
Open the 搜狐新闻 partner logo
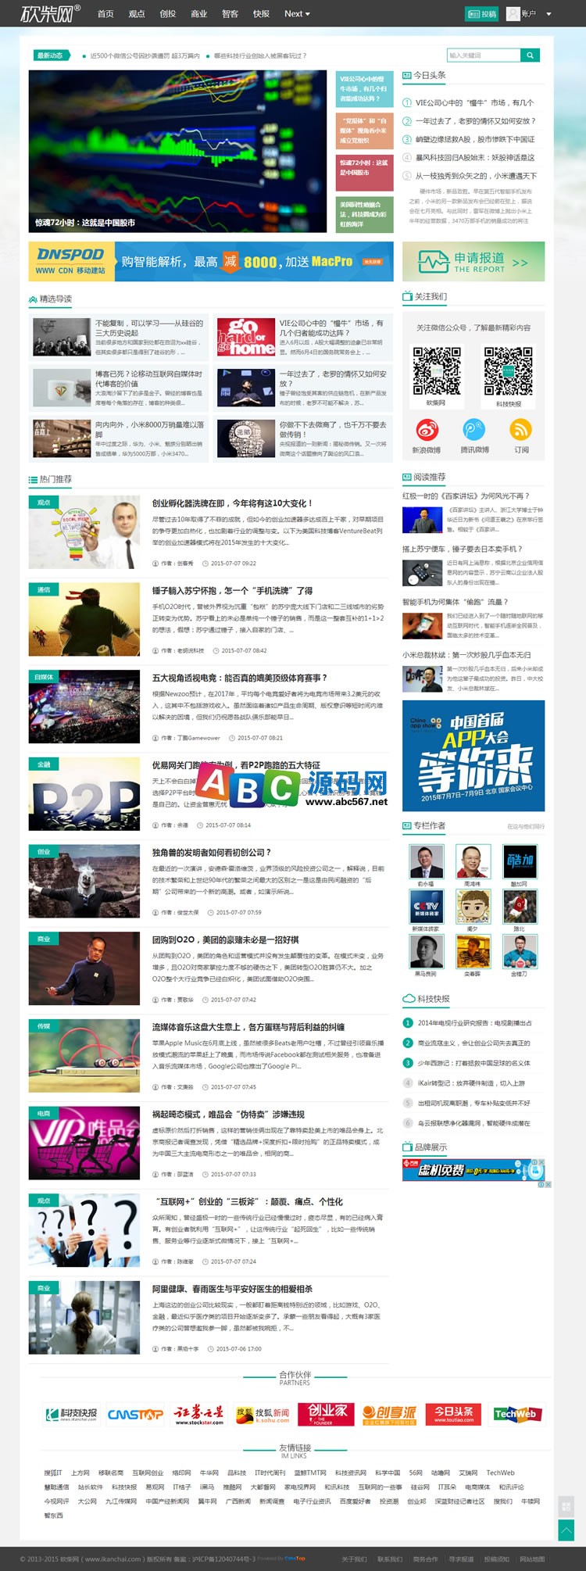click(x=263, y=1415)
